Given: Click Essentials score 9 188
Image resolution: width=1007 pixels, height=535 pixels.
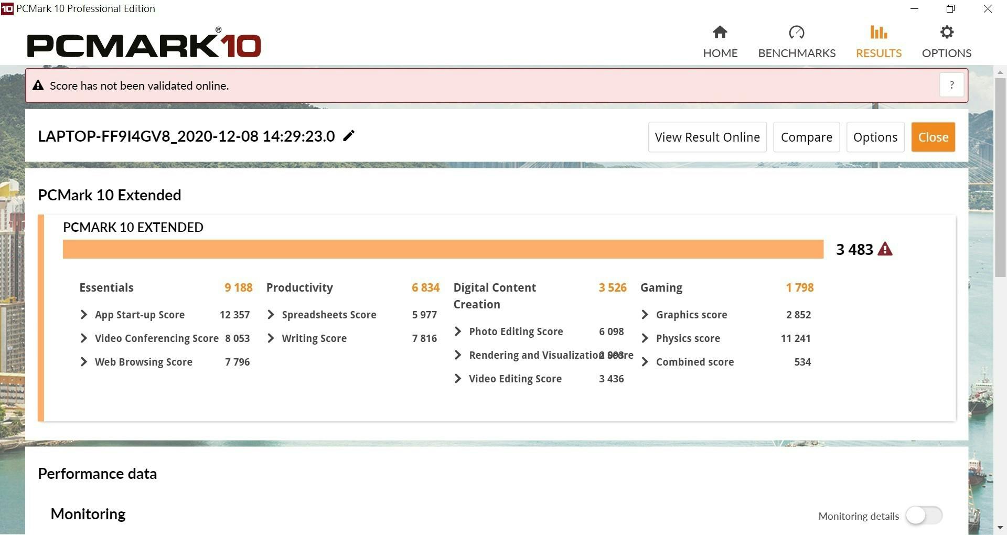Looking at the screenshot, I should pos(238,287).
